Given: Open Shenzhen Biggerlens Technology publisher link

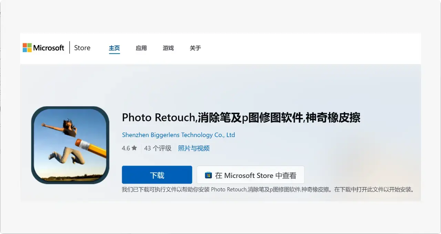Looking at the screenshot, I should (178, 135).
